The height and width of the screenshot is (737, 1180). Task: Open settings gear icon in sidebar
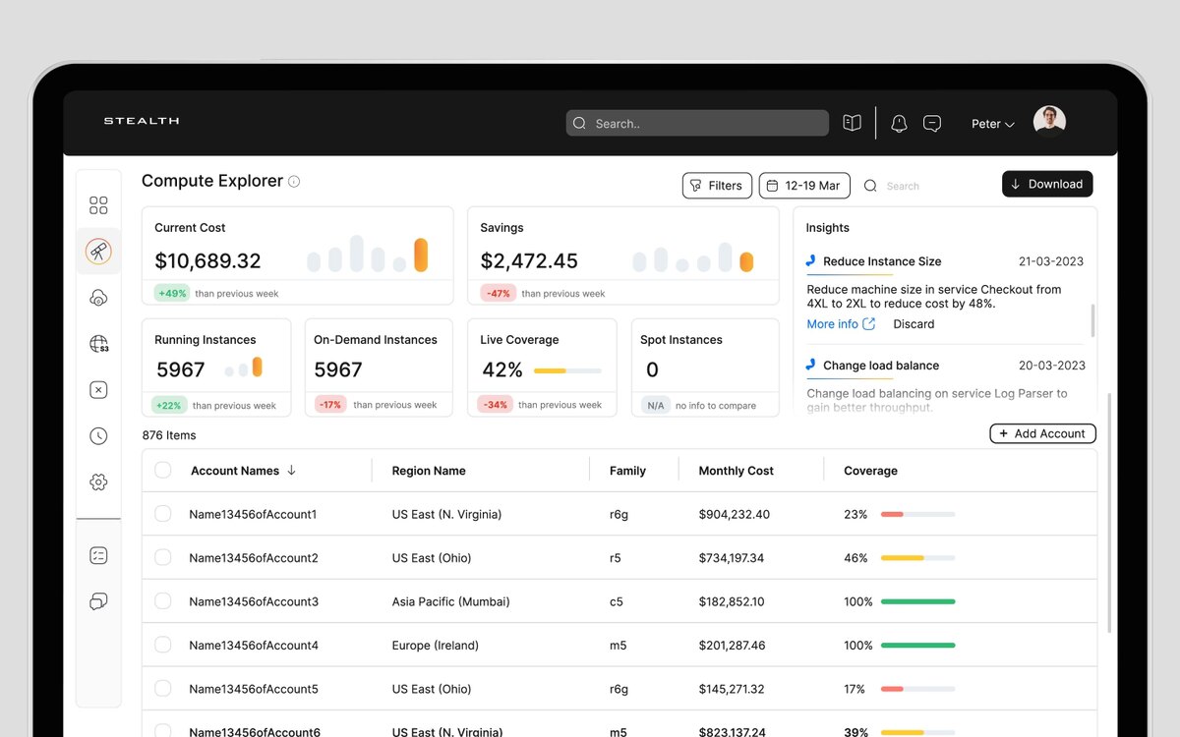[x=98, y=482]
